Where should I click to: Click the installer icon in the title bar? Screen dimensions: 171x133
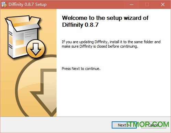[4, 4]
